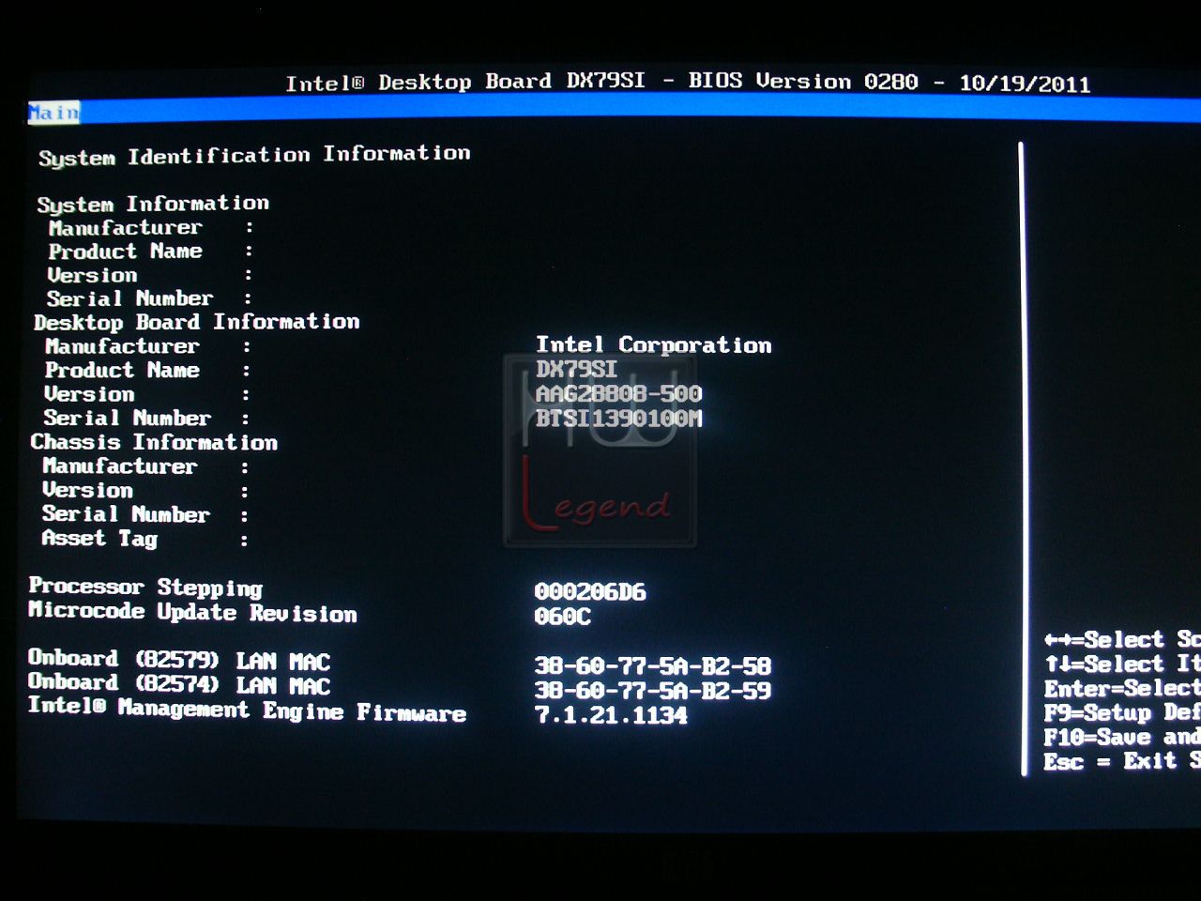Click the 'System Information' section label
Viewport: 1201px width, 901px height.
click(153, 204)
